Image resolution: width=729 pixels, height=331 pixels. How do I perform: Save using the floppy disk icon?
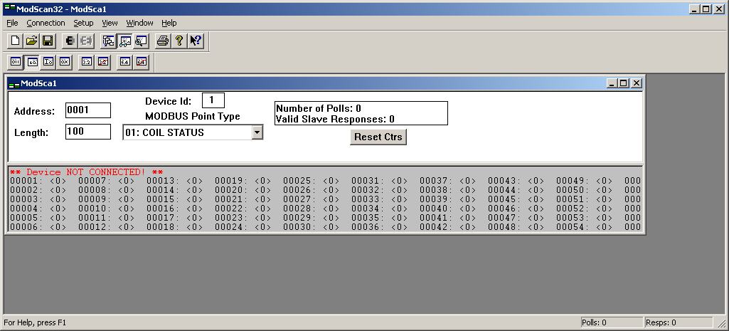[x=48, y=41]
